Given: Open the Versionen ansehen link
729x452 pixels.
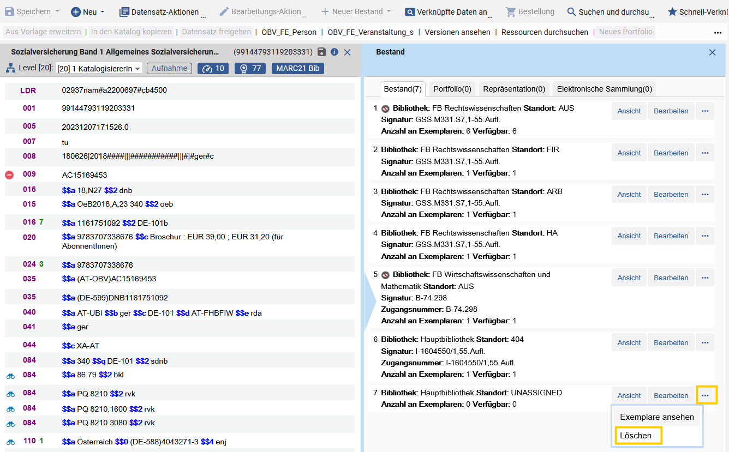Looking at the screenshot, I should pyautogui.click(x=457, y=32).
